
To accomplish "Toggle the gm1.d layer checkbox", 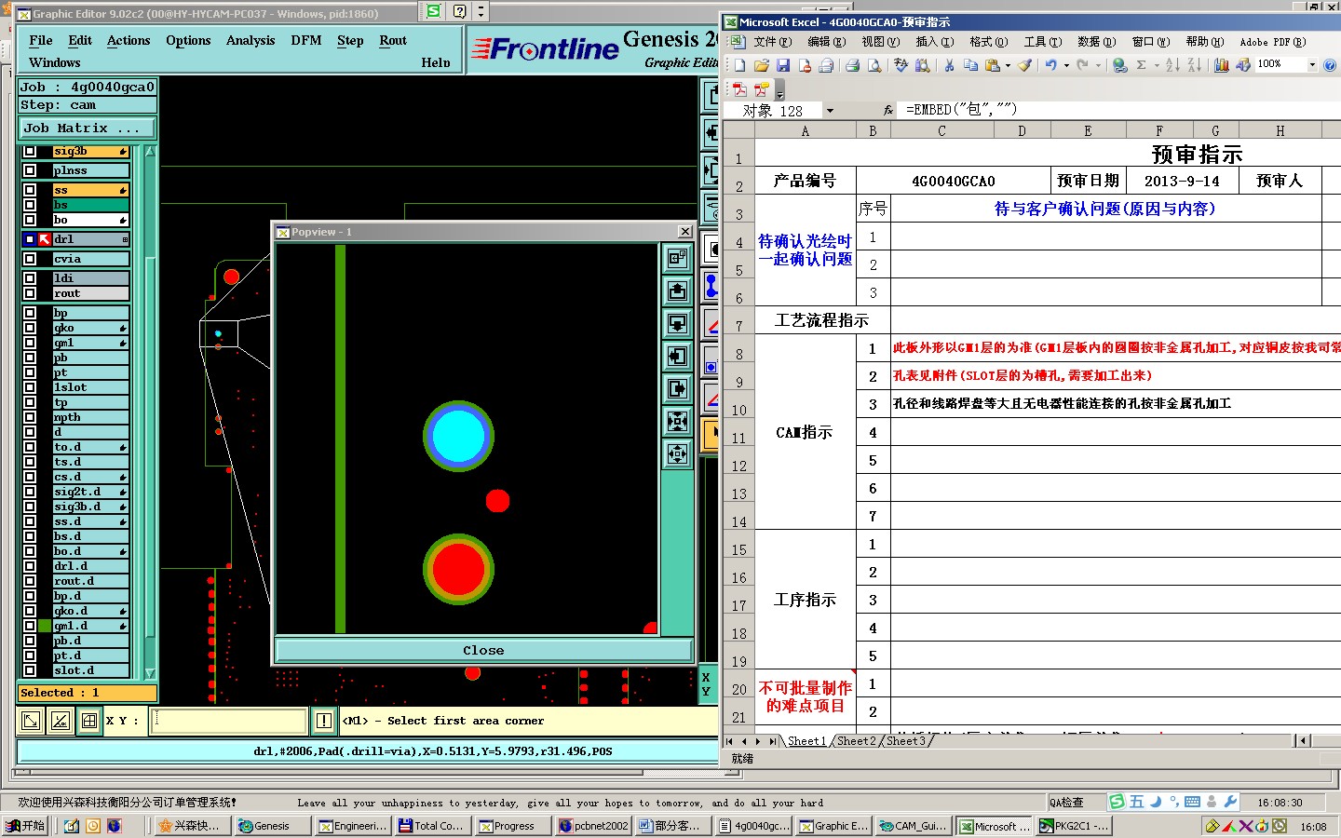I will tap(30, 626).
